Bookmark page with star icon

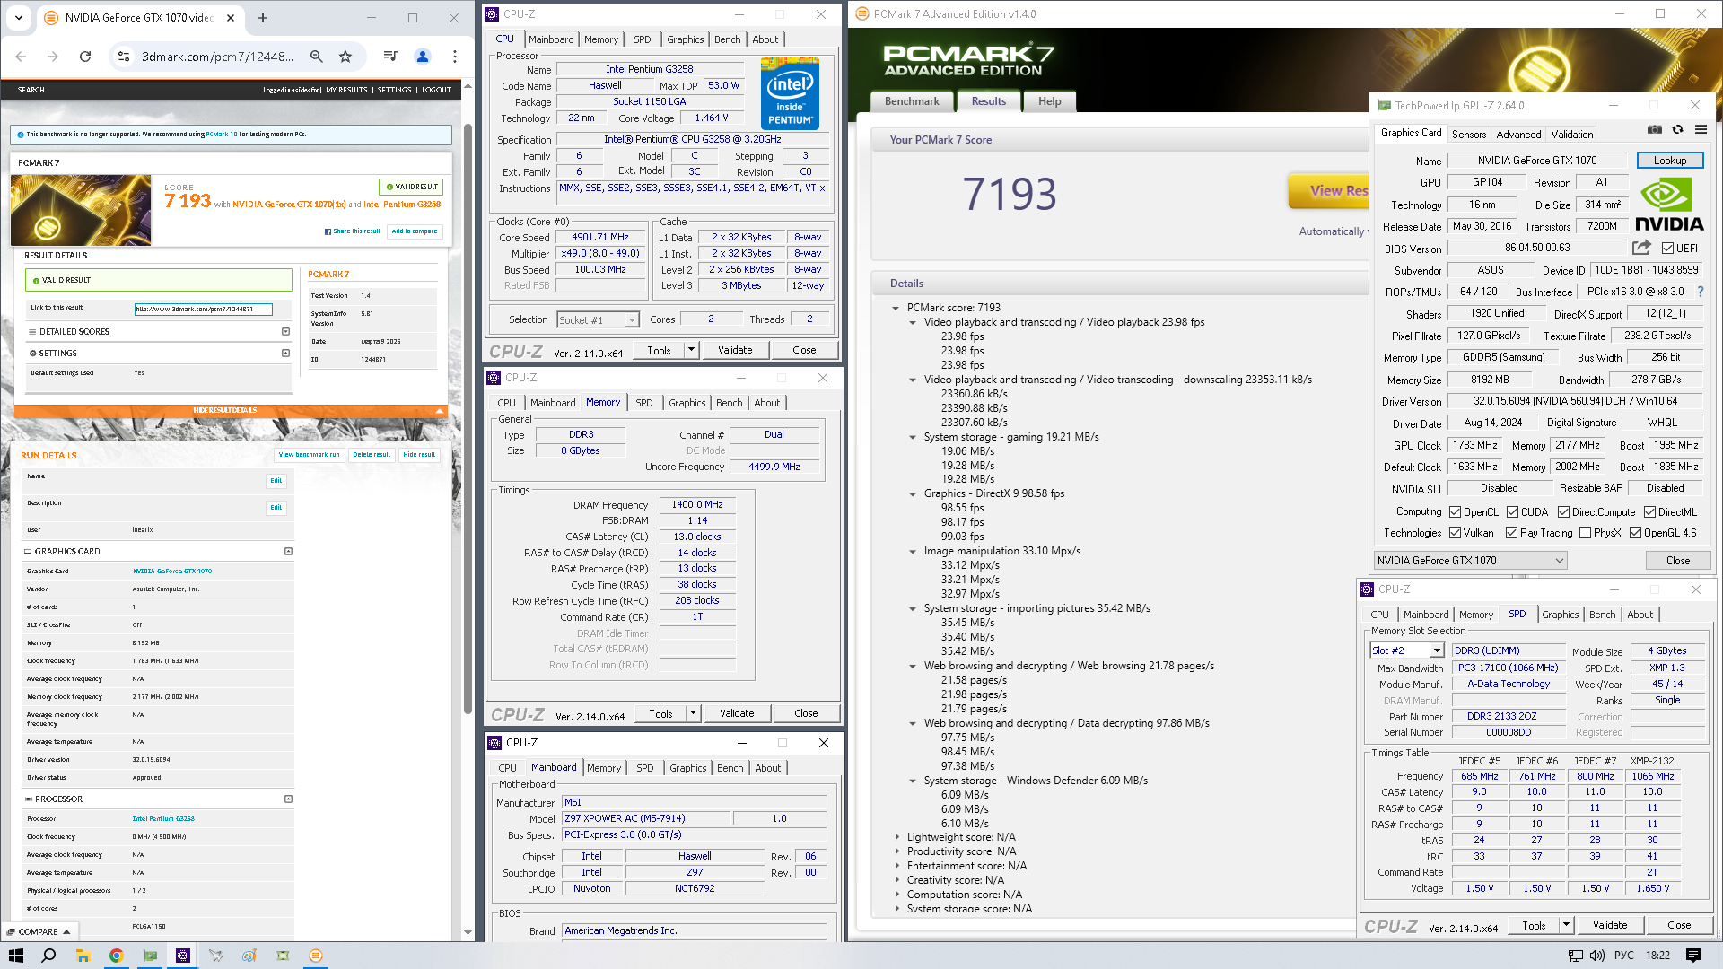(x=345, y=57)
